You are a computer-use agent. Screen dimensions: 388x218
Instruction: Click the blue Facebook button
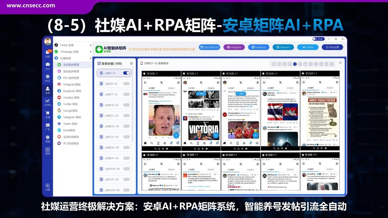click(259, 47)
